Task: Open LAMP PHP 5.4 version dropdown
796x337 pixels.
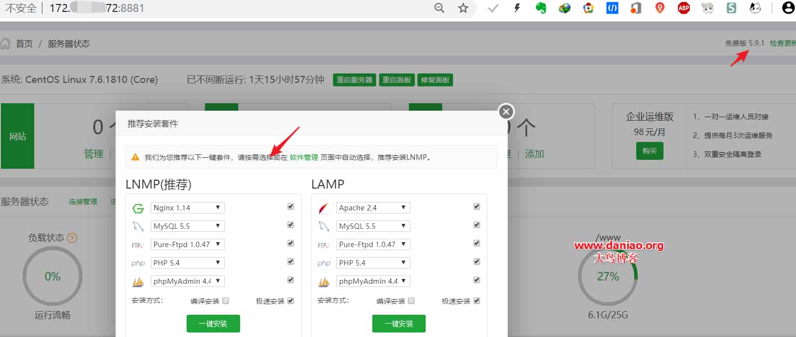Action: click(373, 263)
